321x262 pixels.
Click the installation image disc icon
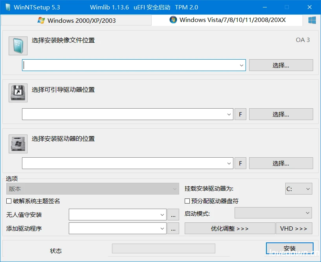(x=17, y=45)
